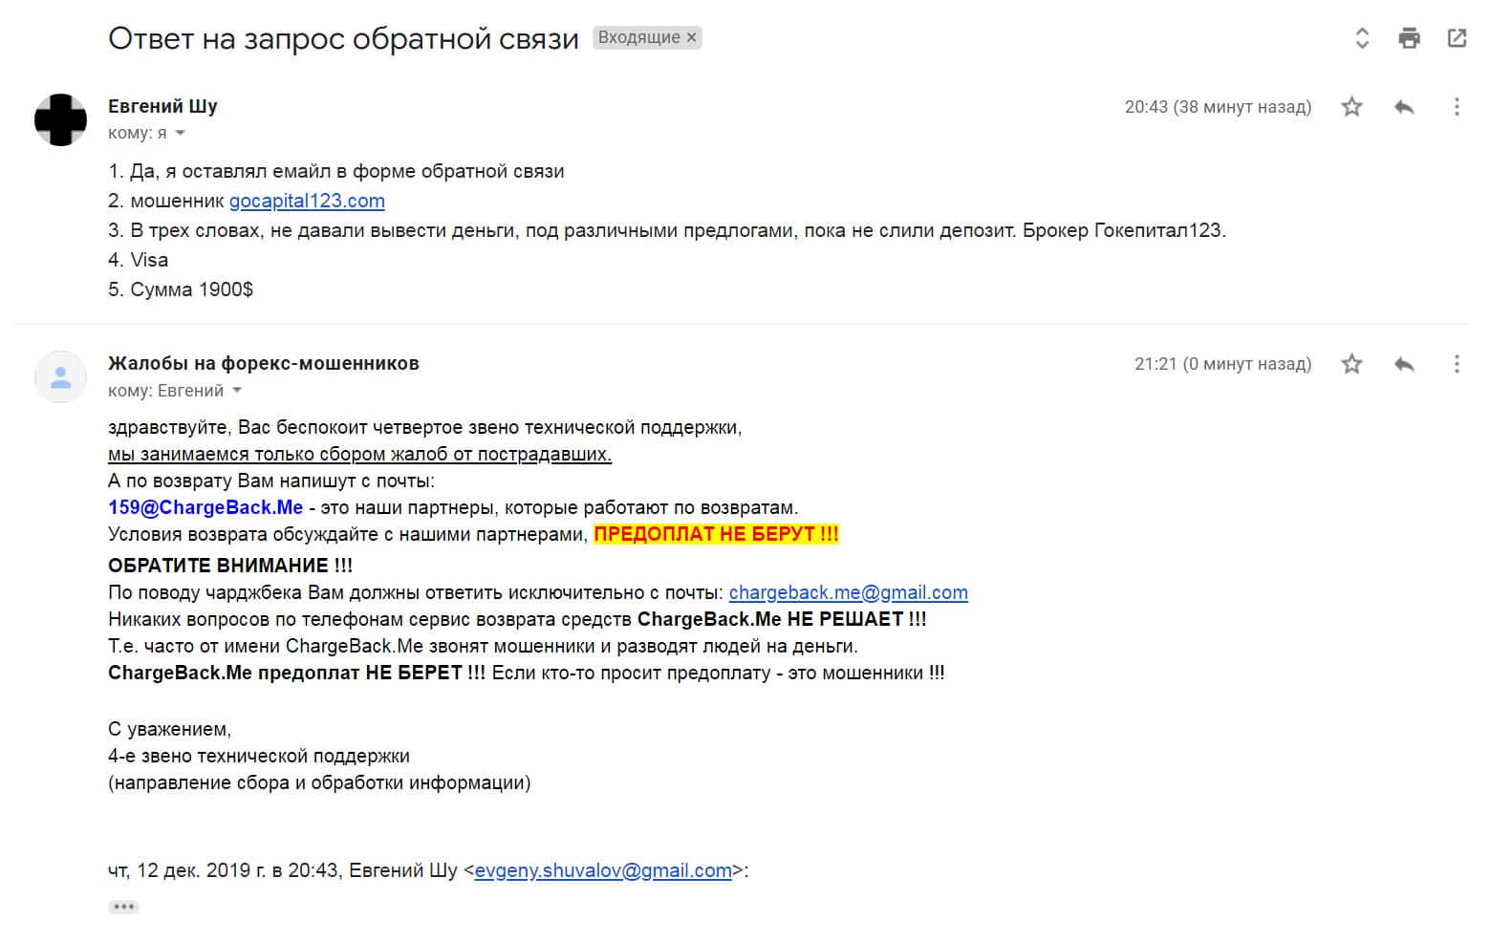1491x942 pixels.
Task: Expand all messages in the thread
Action: (1362, 38)
